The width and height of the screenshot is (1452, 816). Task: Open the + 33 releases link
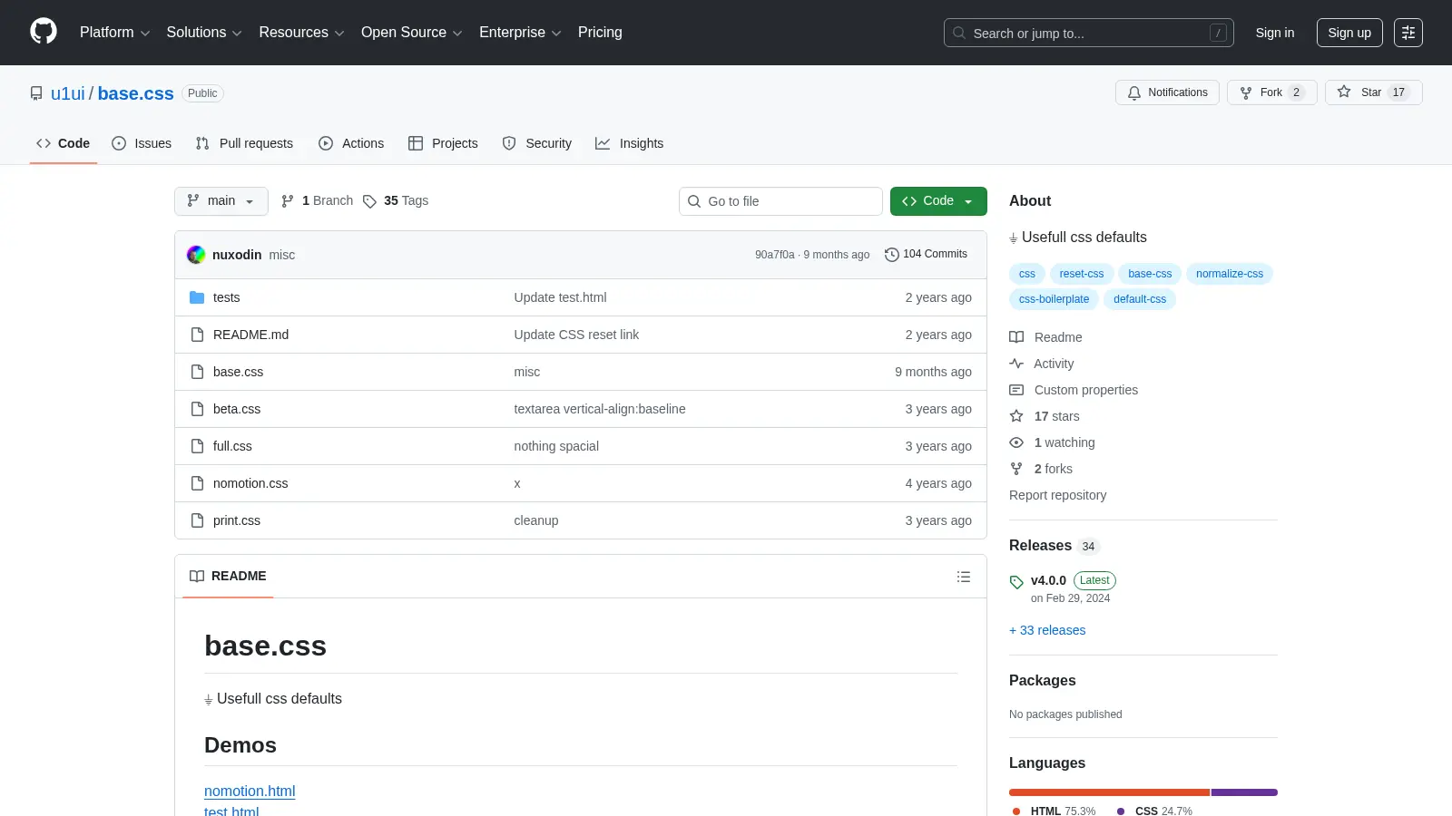[1047, 630]
